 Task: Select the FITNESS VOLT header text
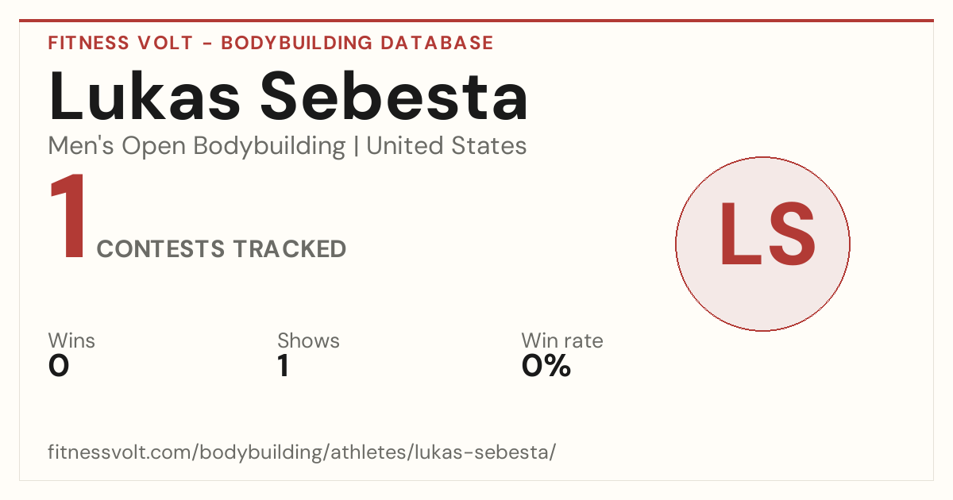click(x=121, y=43)
